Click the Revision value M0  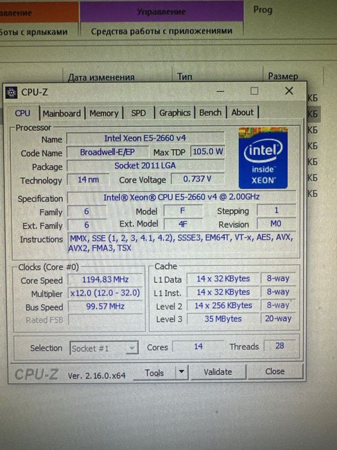276,223
